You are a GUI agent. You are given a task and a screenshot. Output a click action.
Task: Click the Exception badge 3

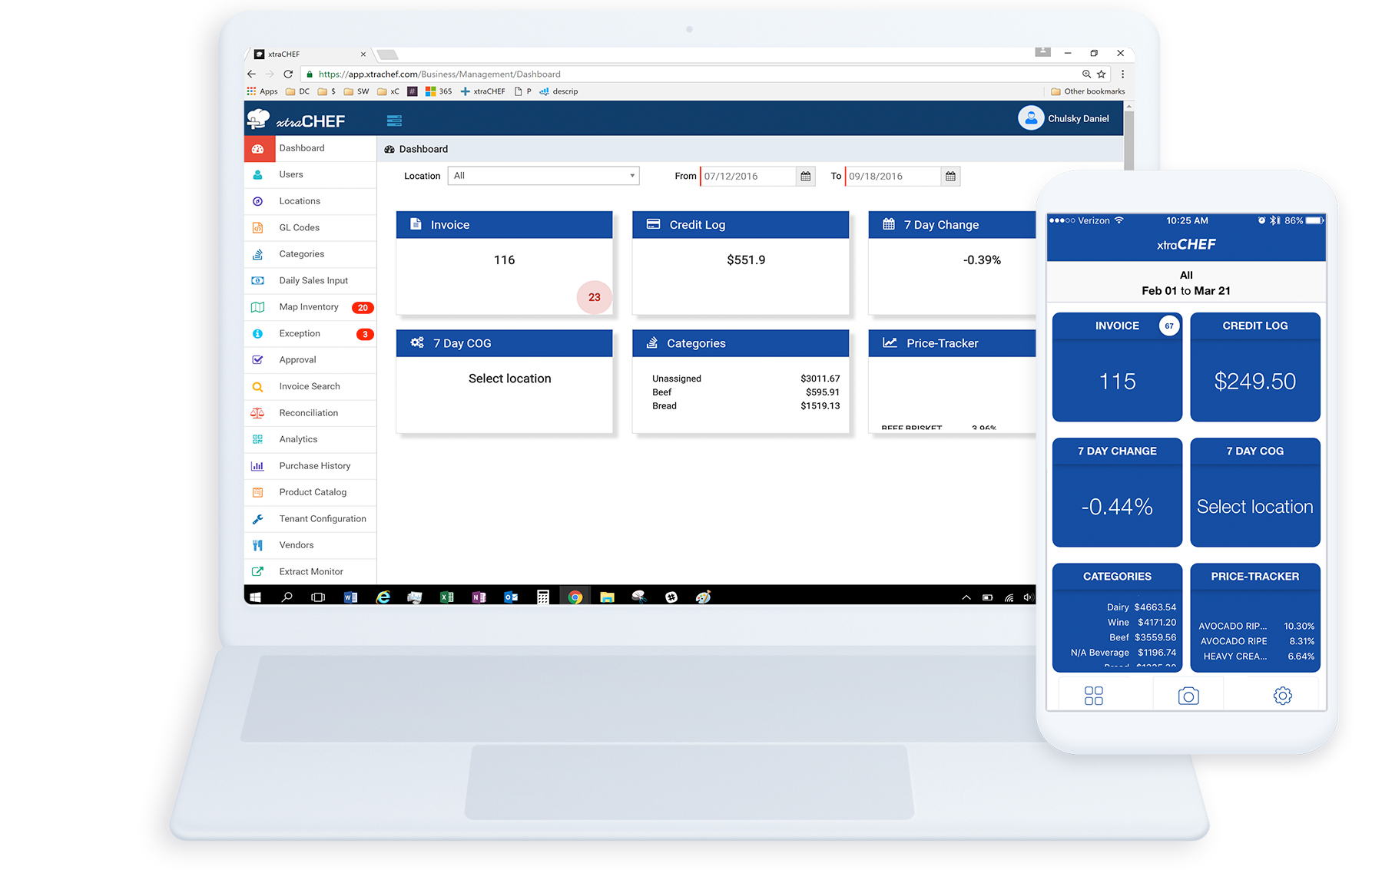(365, 334)
